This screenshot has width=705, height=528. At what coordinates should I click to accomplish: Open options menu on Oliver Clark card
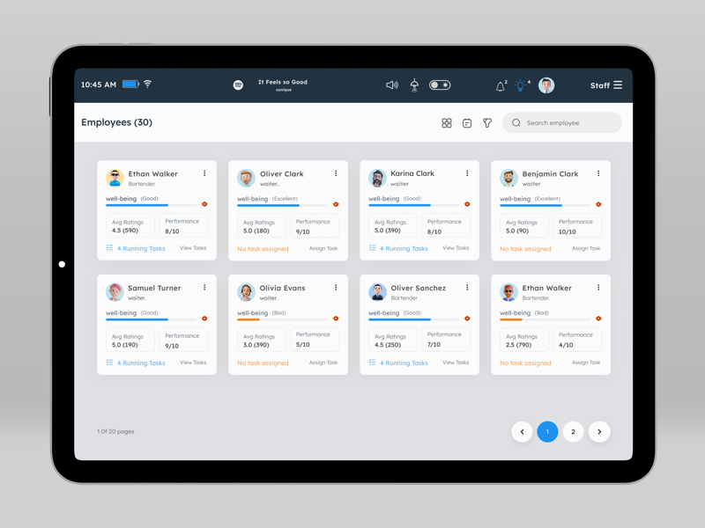tap(336, 173)
